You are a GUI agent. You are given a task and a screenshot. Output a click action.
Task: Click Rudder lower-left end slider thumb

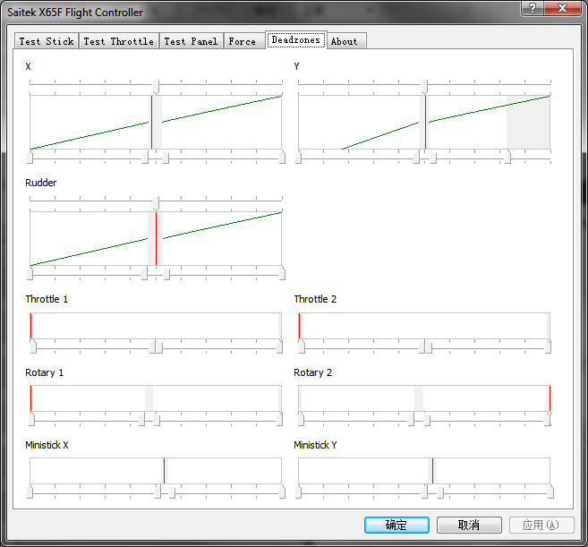[30, 273]
